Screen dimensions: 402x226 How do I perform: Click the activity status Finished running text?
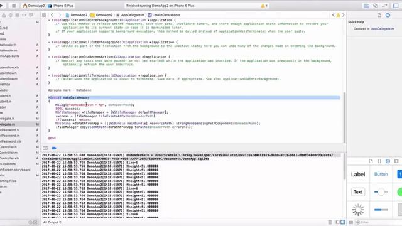point(160,6)
